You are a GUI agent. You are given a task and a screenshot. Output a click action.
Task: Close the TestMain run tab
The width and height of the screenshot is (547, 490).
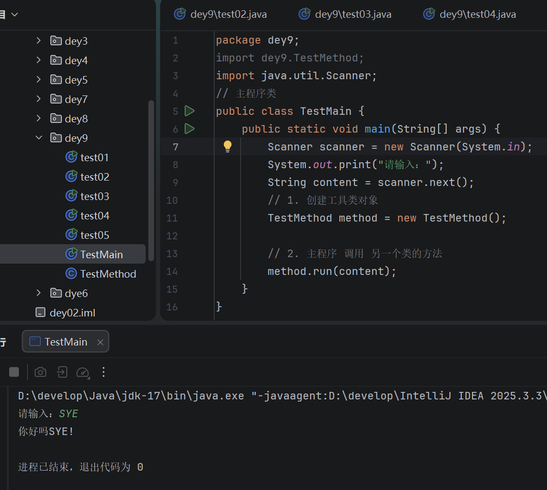click(100, 342)
